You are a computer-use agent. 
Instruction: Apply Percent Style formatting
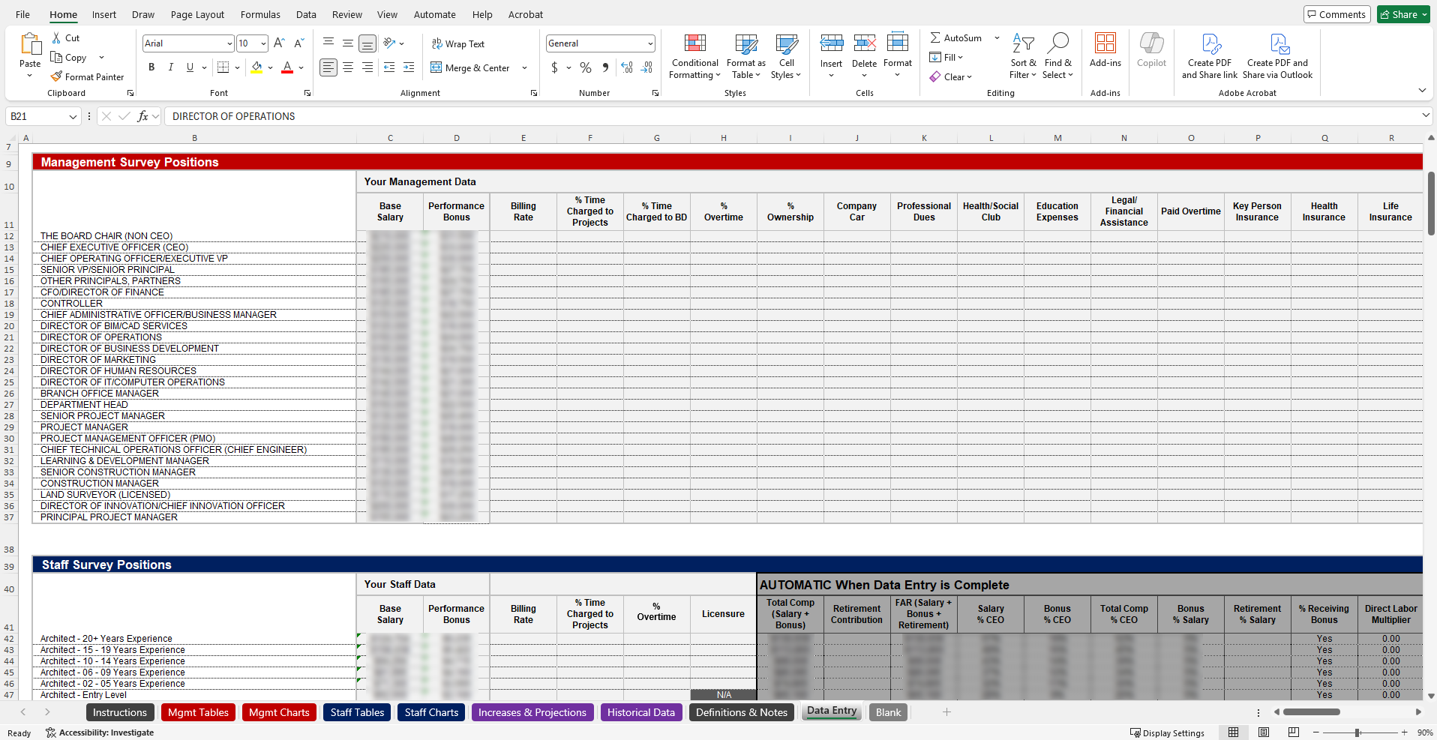tap(586, 67)
